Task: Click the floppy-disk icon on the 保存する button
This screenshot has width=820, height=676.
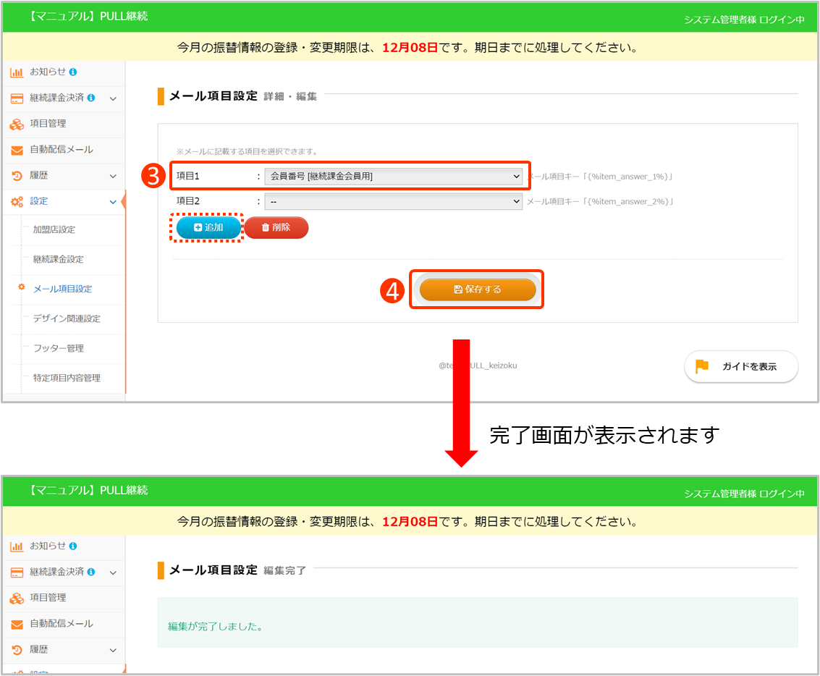Action: point(457,290)
